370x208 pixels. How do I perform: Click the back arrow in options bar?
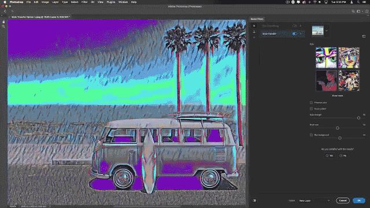(5, 11)
